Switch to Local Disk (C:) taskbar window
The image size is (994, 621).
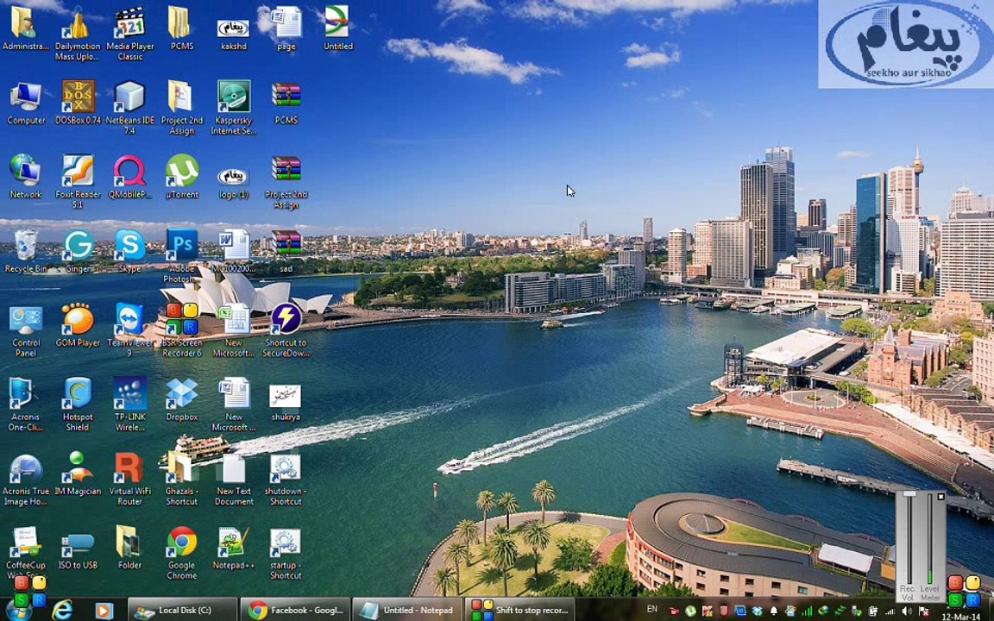pos(183,611)
